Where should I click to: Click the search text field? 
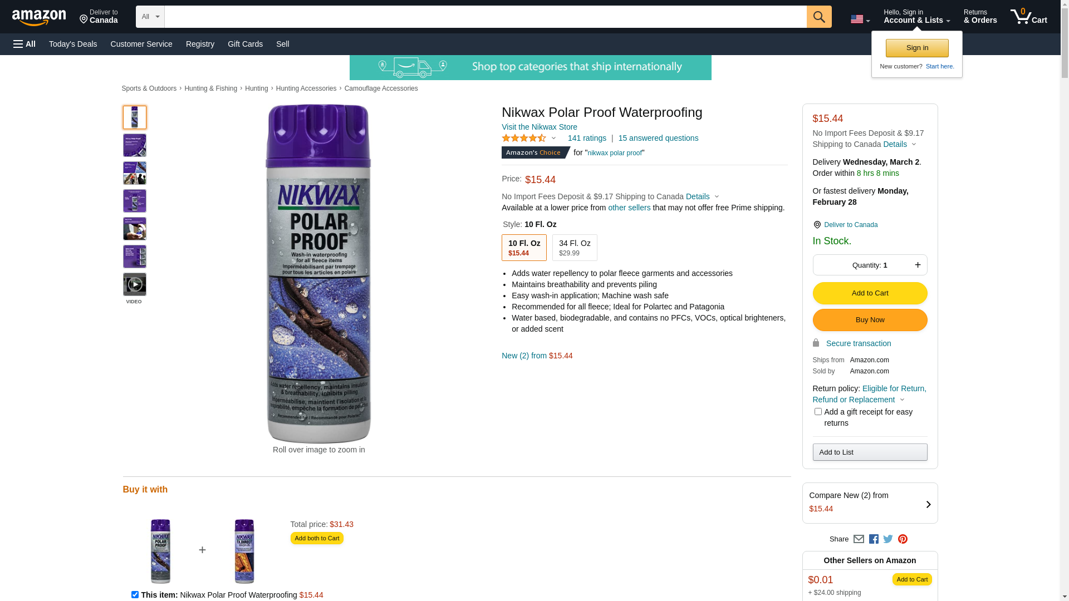[485, 17]
